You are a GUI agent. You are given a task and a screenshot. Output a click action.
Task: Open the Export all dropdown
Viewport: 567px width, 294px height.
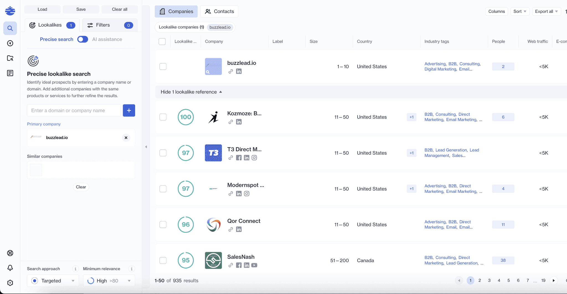coord(547,11)
